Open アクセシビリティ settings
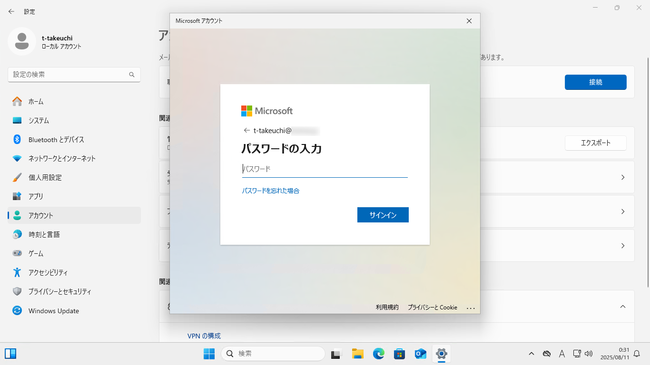This screenshot has height=365, width=650. click(x=74, y=272)
